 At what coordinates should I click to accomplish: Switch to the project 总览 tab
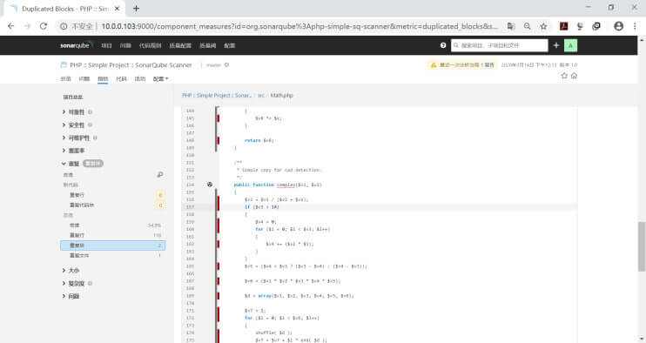[65, 78]
